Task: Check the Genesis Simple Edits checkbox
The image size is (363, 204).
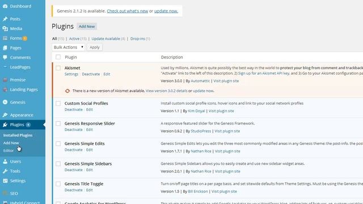Action: pos(58,143)
